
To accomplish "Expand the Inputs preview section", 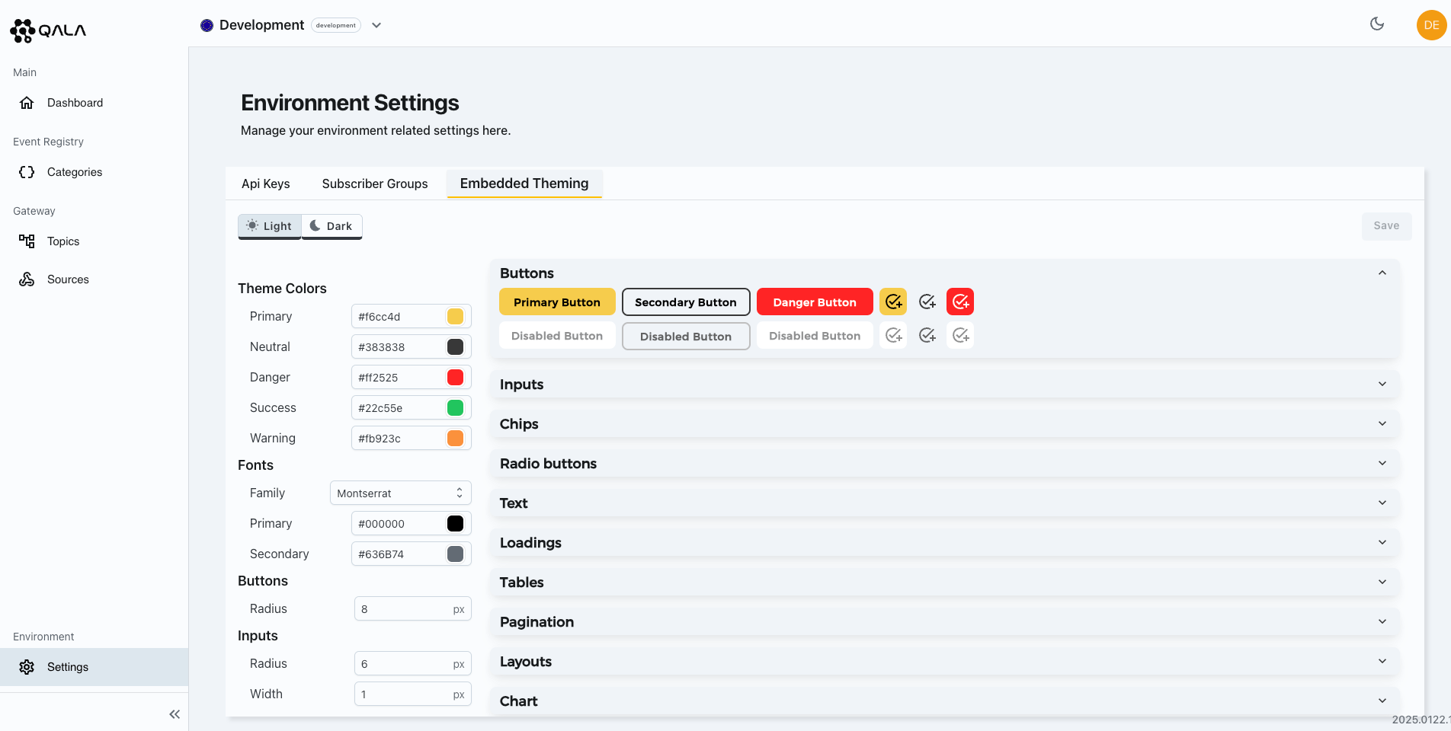I will [1382, 385].
